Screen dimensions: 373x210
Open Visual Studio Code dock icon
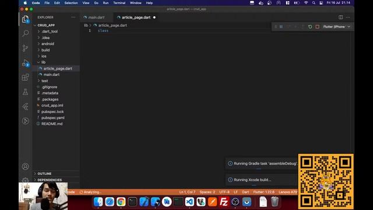pos(189,202)
